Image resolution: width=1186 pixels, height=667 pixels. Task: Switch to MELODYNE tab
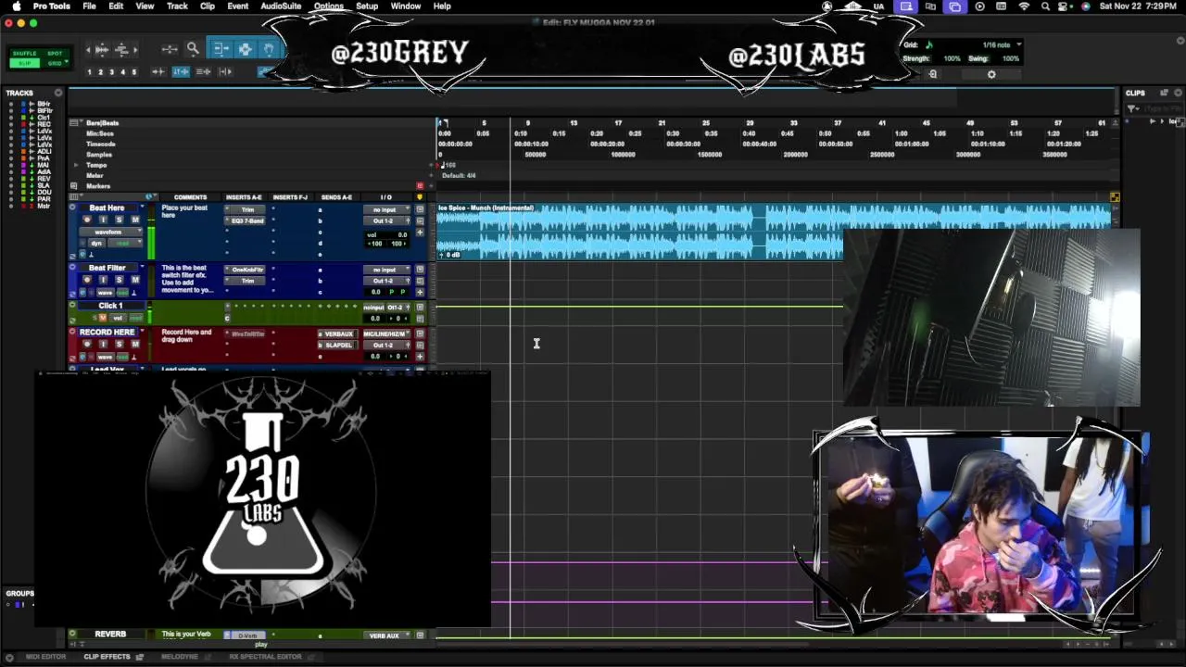click(180, 657)
